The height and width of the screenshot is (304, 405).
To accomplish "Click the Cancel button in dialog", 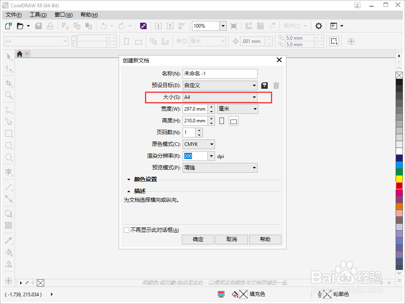I will click(232, 240).
